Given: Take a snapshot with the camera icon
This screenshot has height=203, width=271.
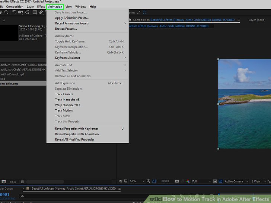Looking at the screenshot, I should click(x=177, y=181).
